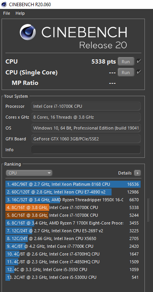
Task: Click the Cinebench app icon in title bar
Action: (x=3, y=5)
